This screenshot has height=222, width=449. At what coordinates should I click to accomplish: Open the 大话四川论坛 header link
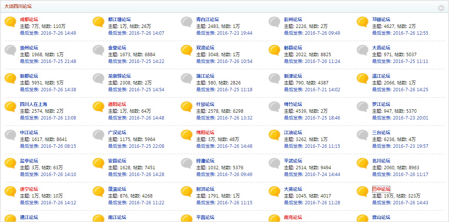18,6
